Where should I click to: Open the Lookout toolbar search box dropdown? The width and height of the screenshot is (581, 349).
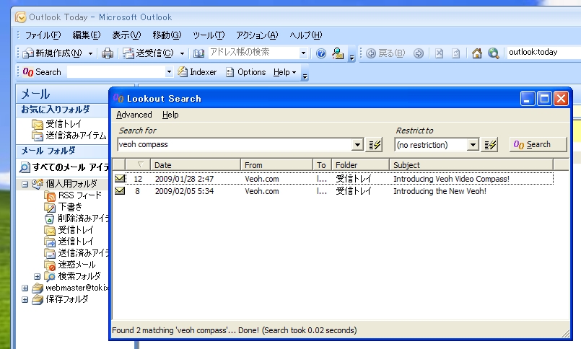click(x=169, y=72)
